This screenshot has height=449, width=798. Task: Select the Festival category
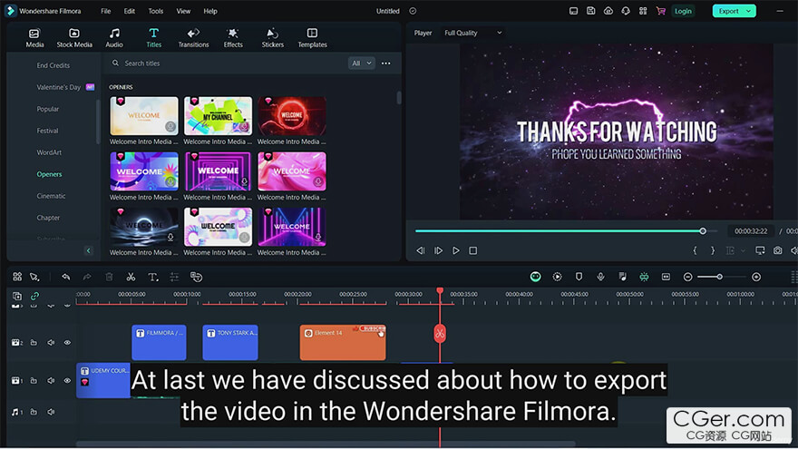[x=47, y=131]
